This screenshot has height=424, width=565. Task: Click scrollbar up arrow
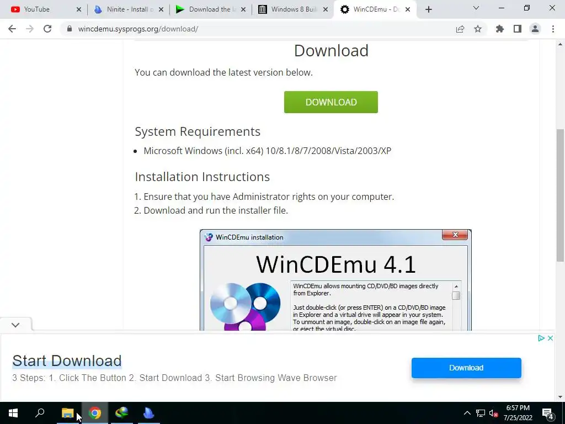(x=560, y=44)
